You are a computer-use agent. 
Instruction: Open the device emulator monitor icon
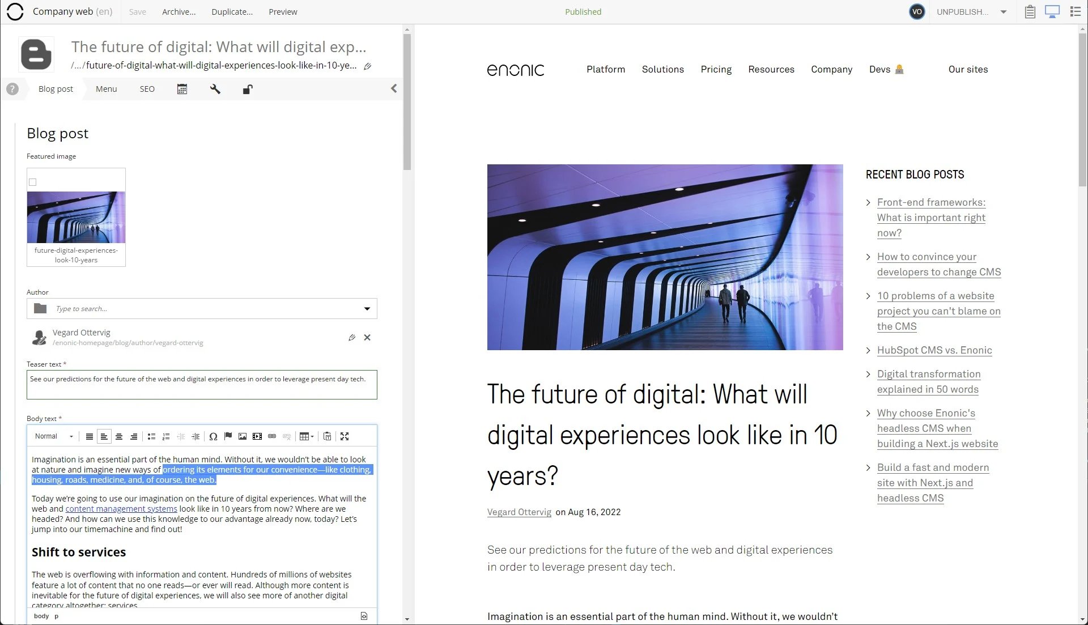tap(1052, 11)
